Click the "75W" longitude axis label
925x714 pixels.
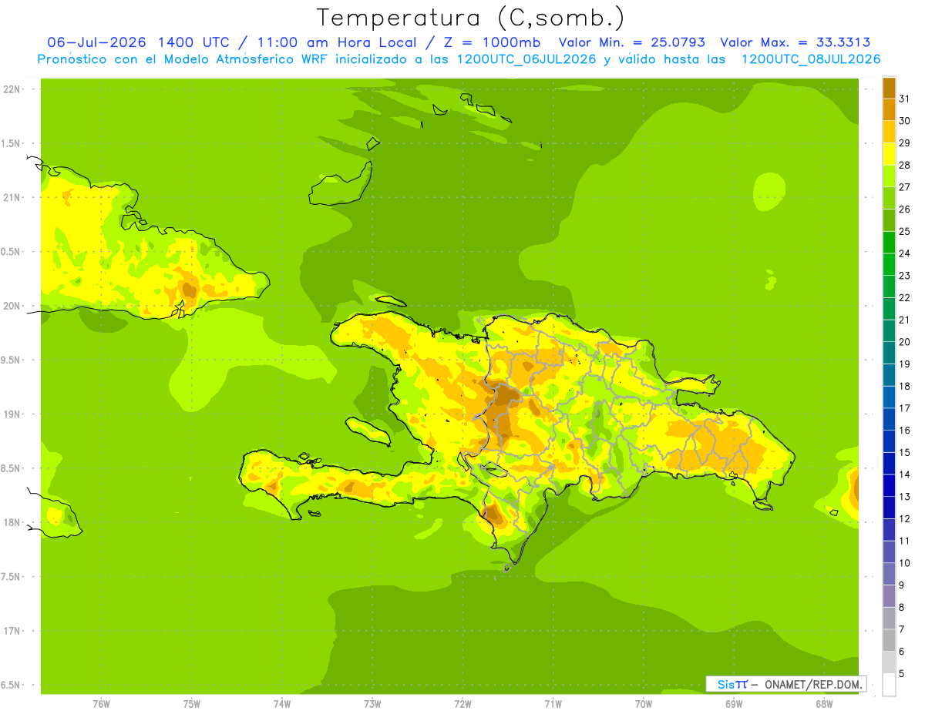(192, 704)
